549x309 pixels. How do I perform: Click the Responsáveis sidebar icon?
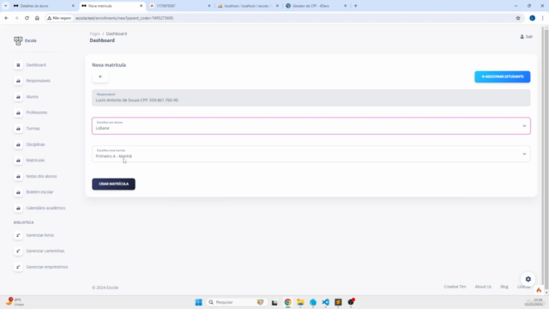click(18, 81)
